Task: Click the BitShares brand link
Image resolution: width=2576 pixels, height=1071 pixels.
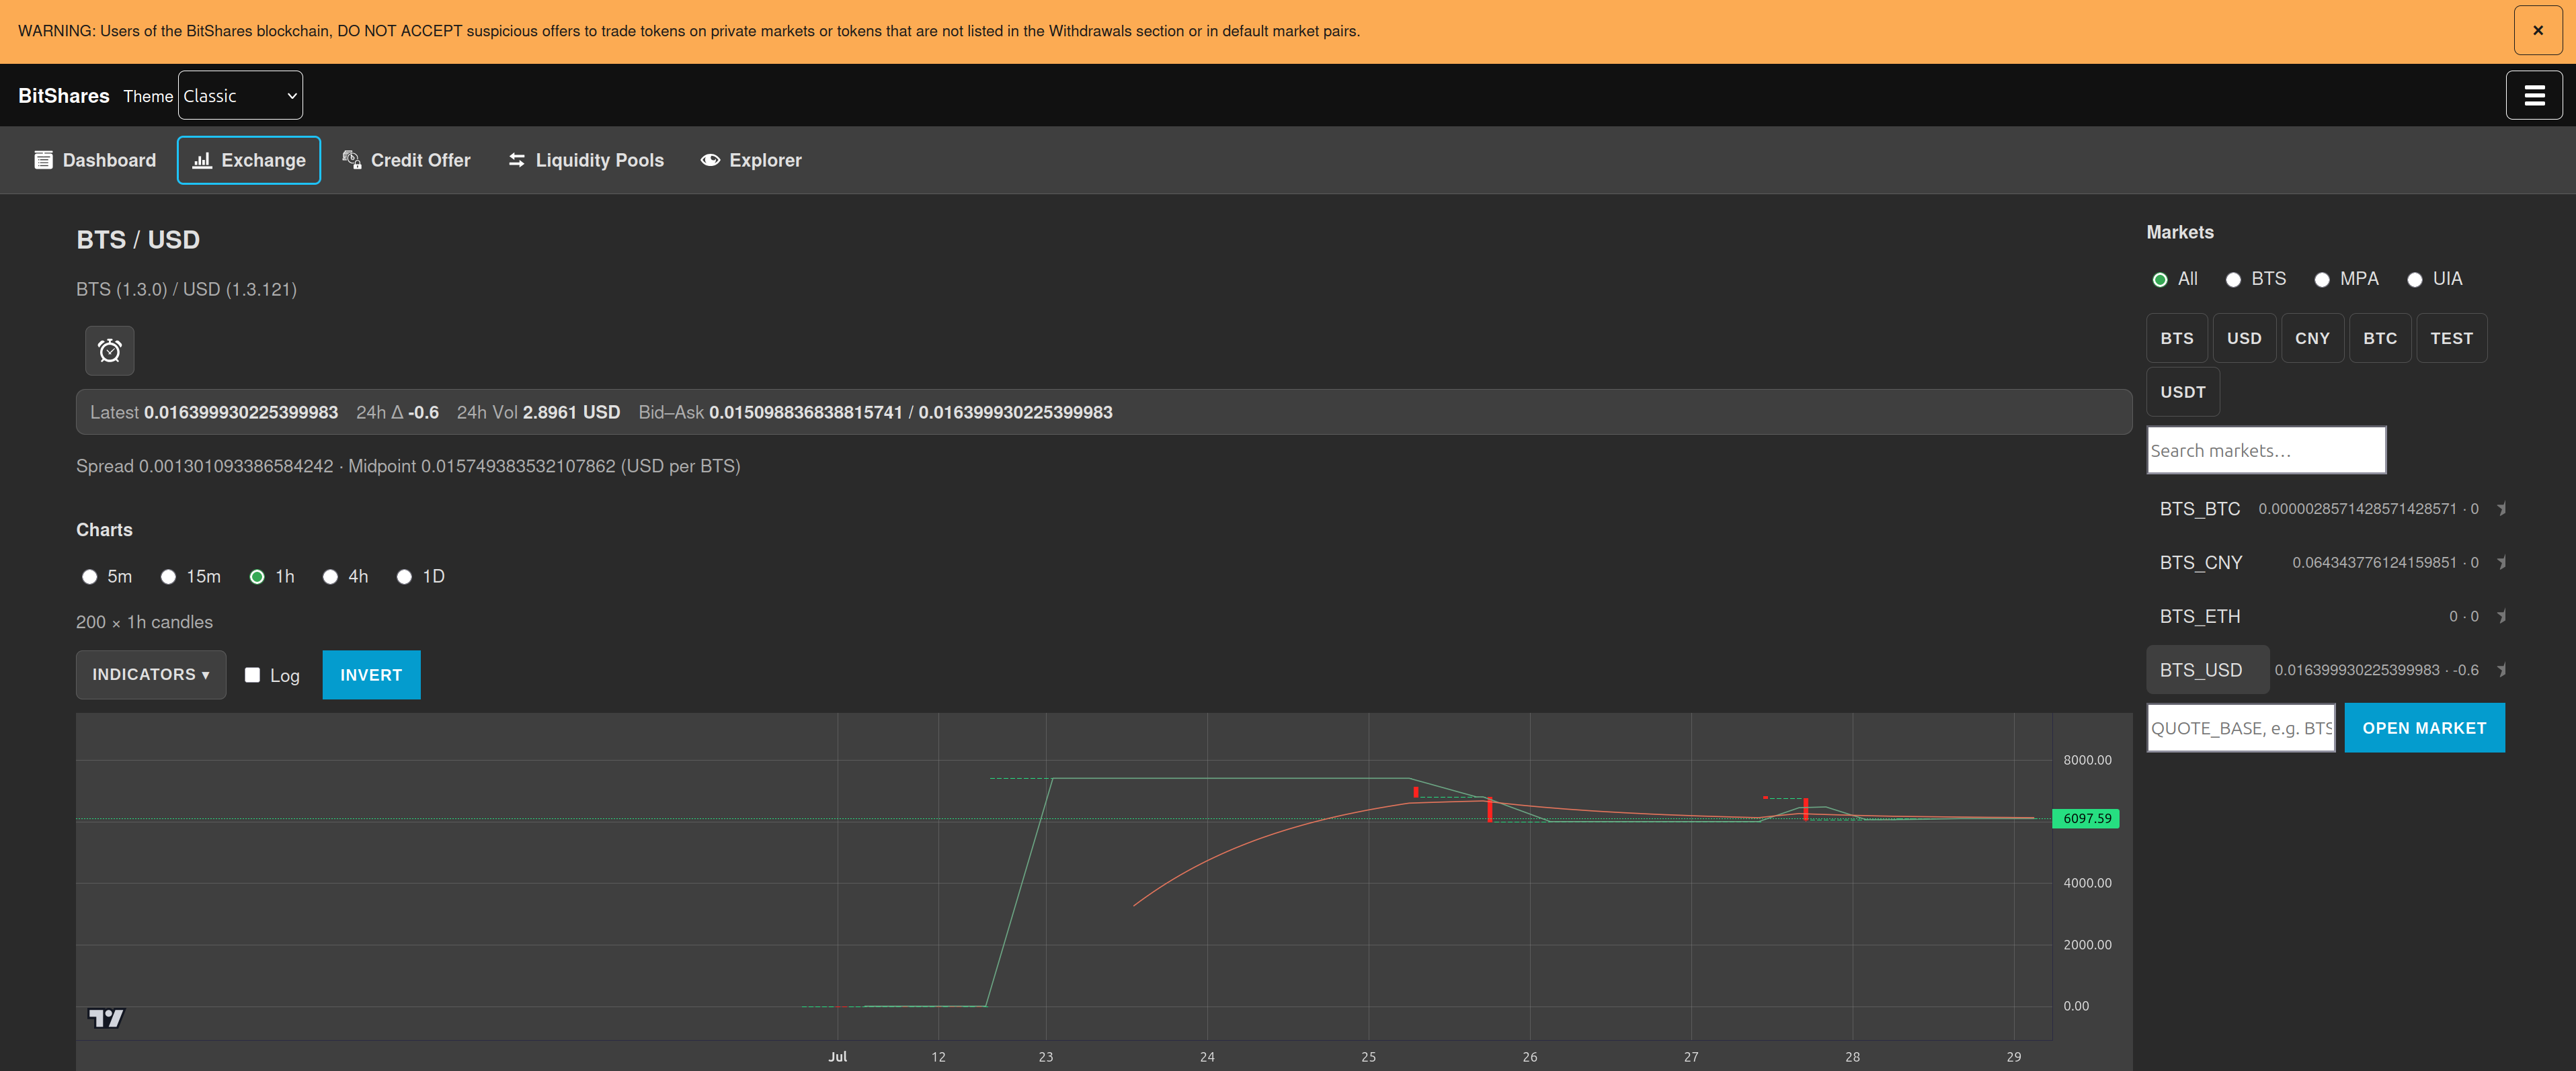Action: [x=64, y=96]
